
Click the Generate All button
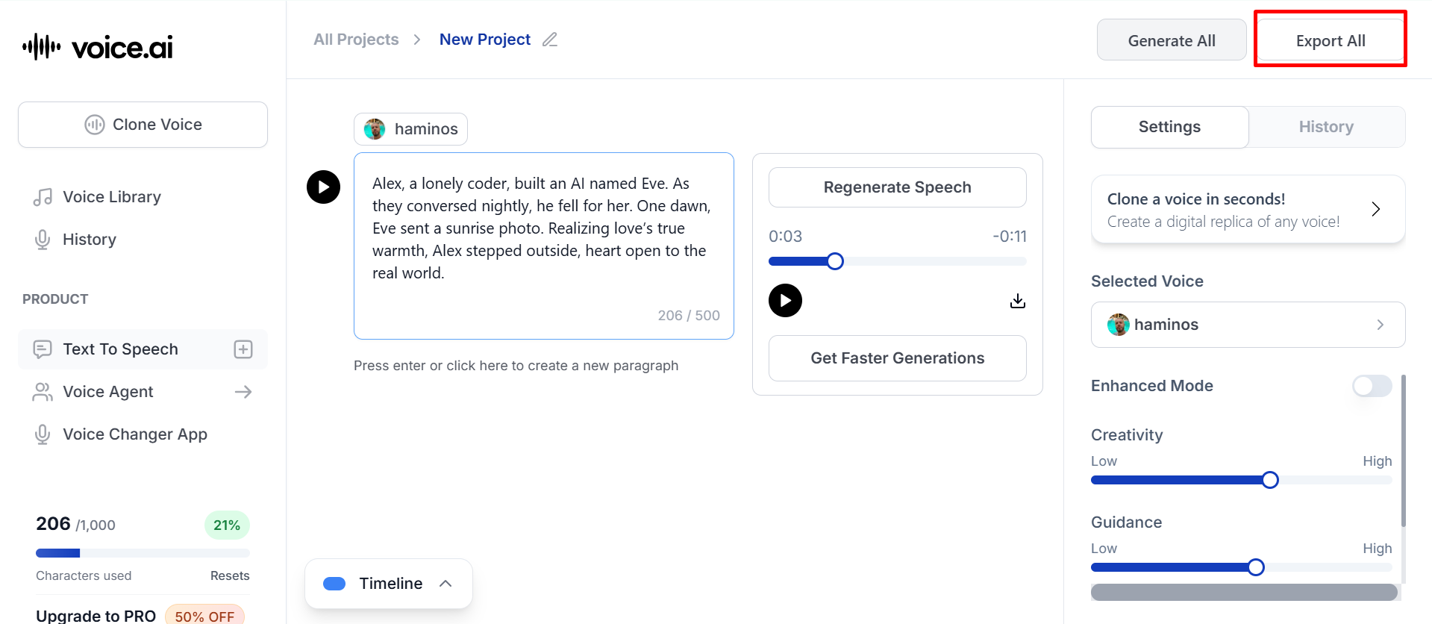pos(1171,40)
